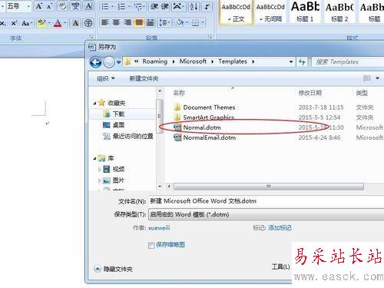Expand the 视频 library node

(100, 170)
